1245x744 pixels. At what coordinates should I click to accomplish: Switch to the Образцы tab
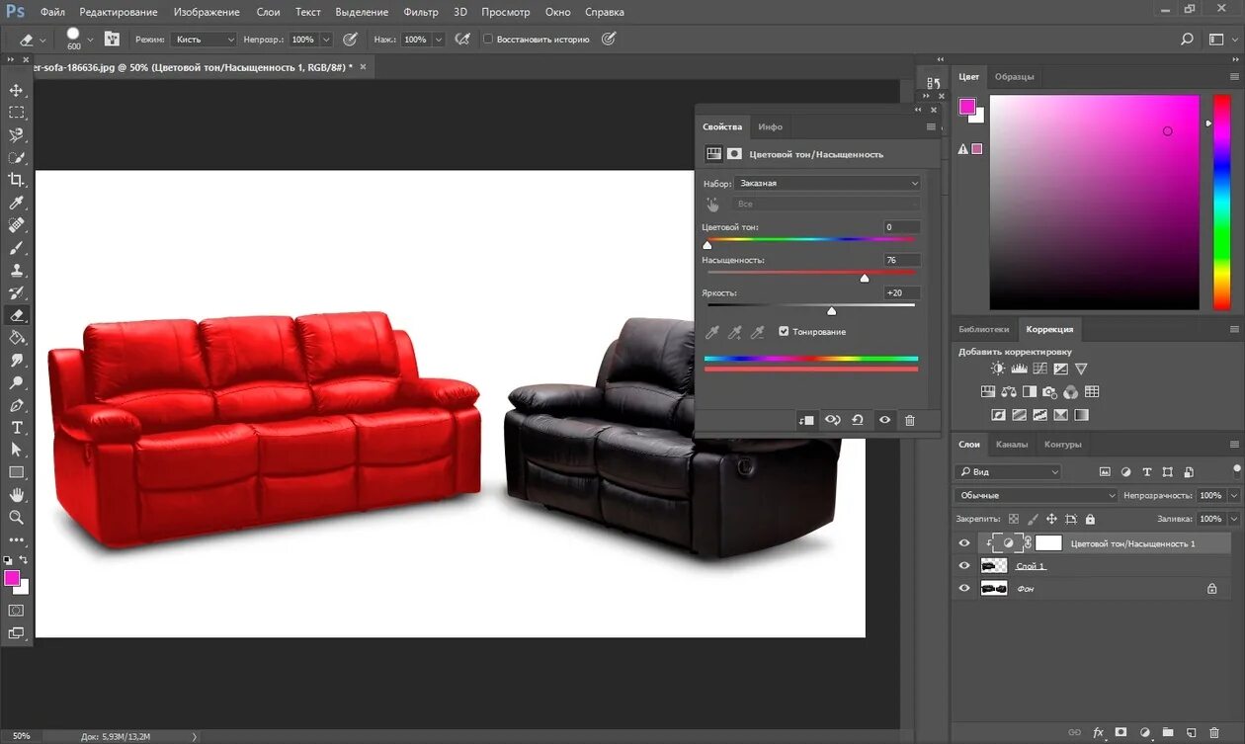[x=1014, y=77]
